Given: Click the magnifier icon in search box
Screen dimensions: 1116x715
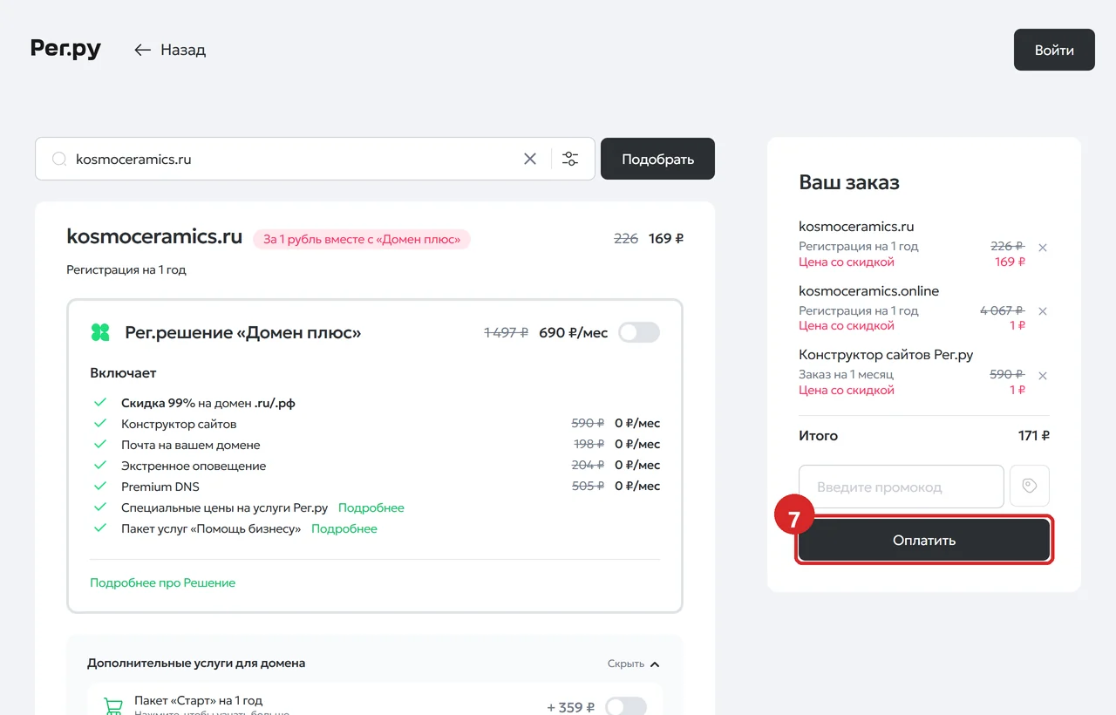Looking at the screenshot, I should (x=59, y=159).
